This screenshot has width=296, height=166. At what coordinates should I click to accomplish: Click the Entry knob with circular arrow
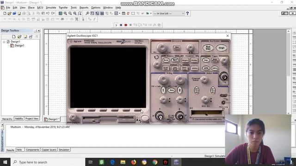(x=157, y=65)
